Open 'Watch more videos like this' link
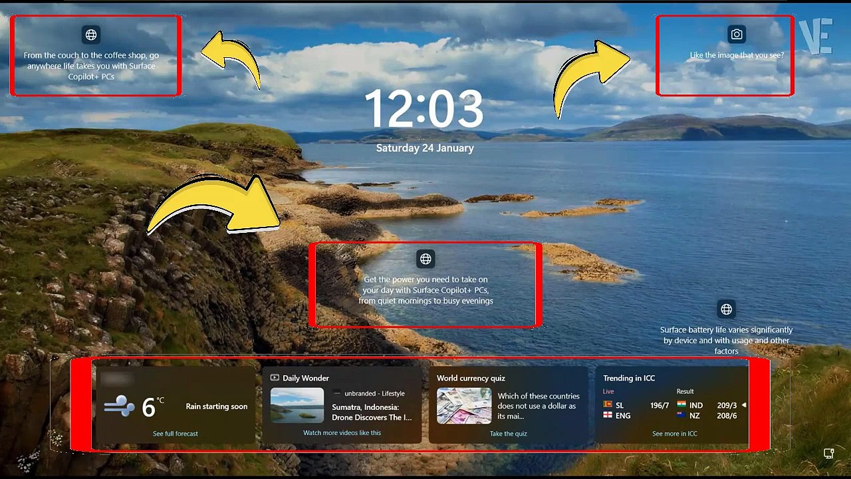The width and height of the screenshot is (851, 479). point(342,432)
